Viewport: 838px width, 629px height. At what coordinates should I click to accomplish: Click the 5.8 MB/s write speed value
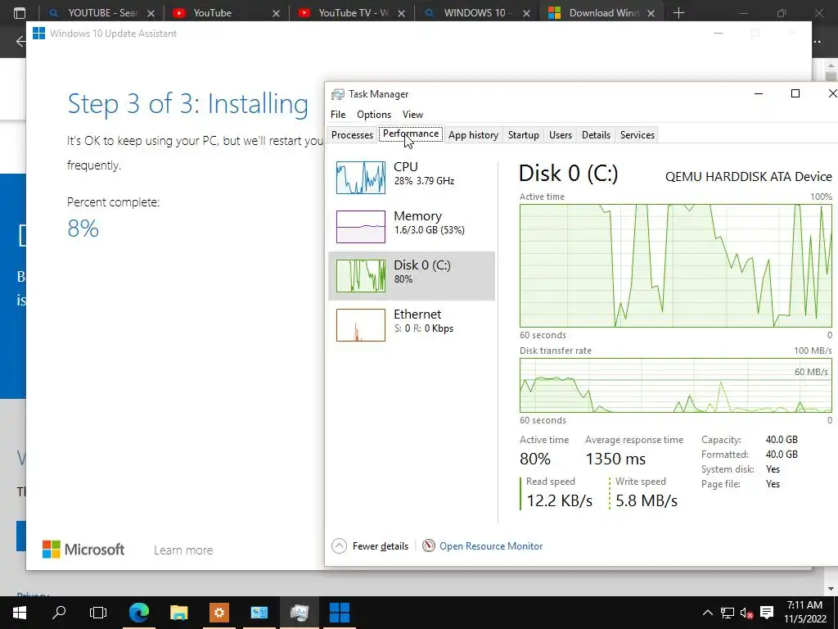[647, 500]
